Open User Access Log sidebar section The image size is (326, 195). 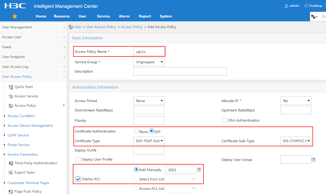[x=33, y=67]
